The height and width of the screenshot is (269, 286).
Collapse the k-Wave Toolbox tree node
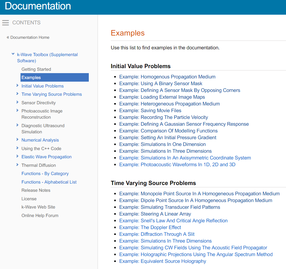(x=13, y=54)
